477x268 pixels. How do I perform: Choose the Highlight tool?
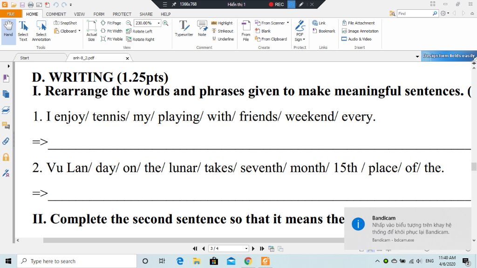[222, 23]
